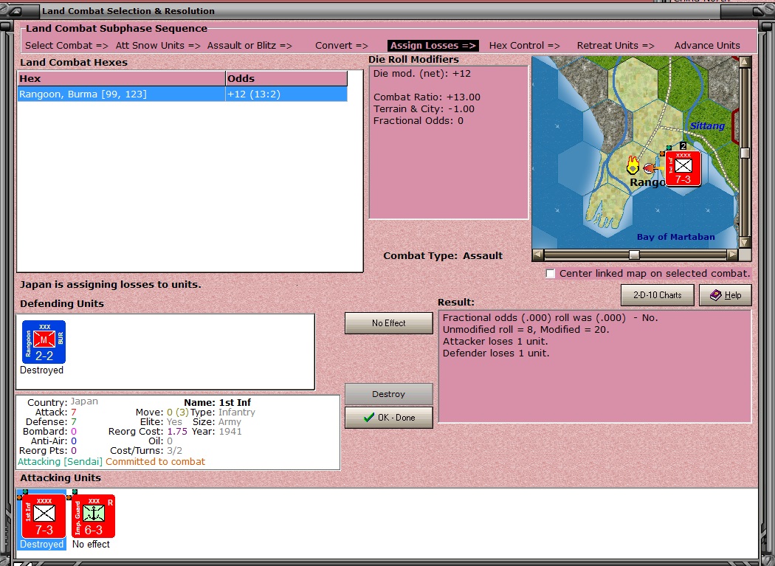Click the Combat Type: Assault label
The height and width of the screenshot is (566, 775).
click(443, 256)
